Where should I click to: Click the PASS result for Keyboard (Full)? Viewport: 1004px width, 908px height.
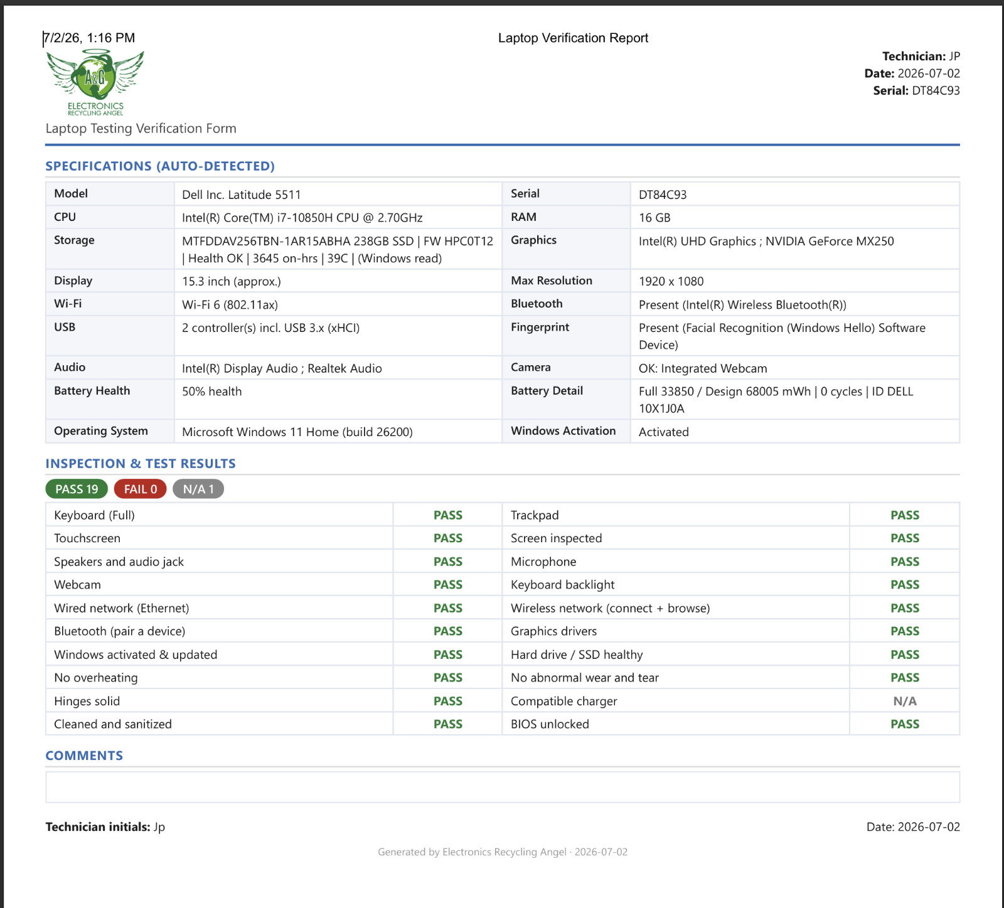tap(448, 515)
